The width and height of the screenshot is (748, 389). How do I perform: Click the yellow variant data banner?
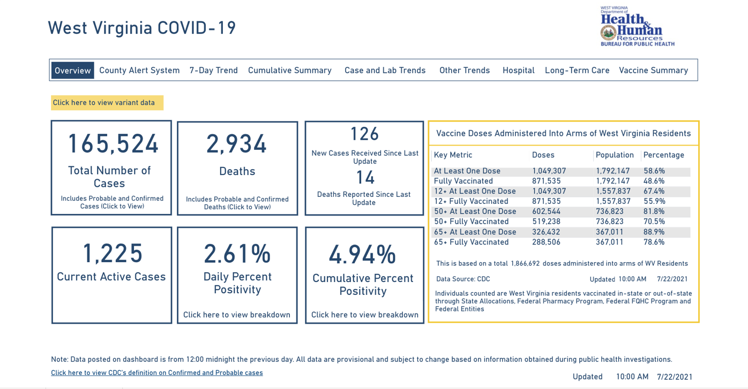pyautogui.click(x=107, y=102)
